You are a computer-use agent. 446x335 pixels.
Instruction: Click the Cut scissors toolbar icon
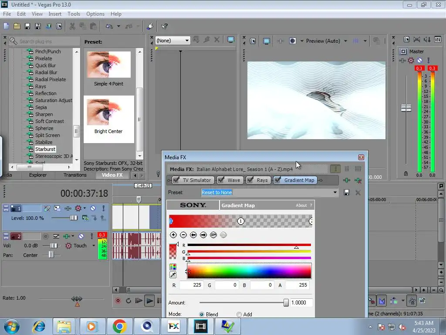(x=72, y=26)
